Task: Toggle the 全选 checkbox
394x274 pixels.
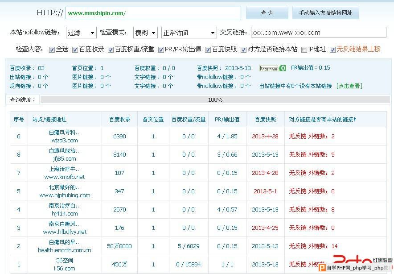Action: tap(52, 50)
